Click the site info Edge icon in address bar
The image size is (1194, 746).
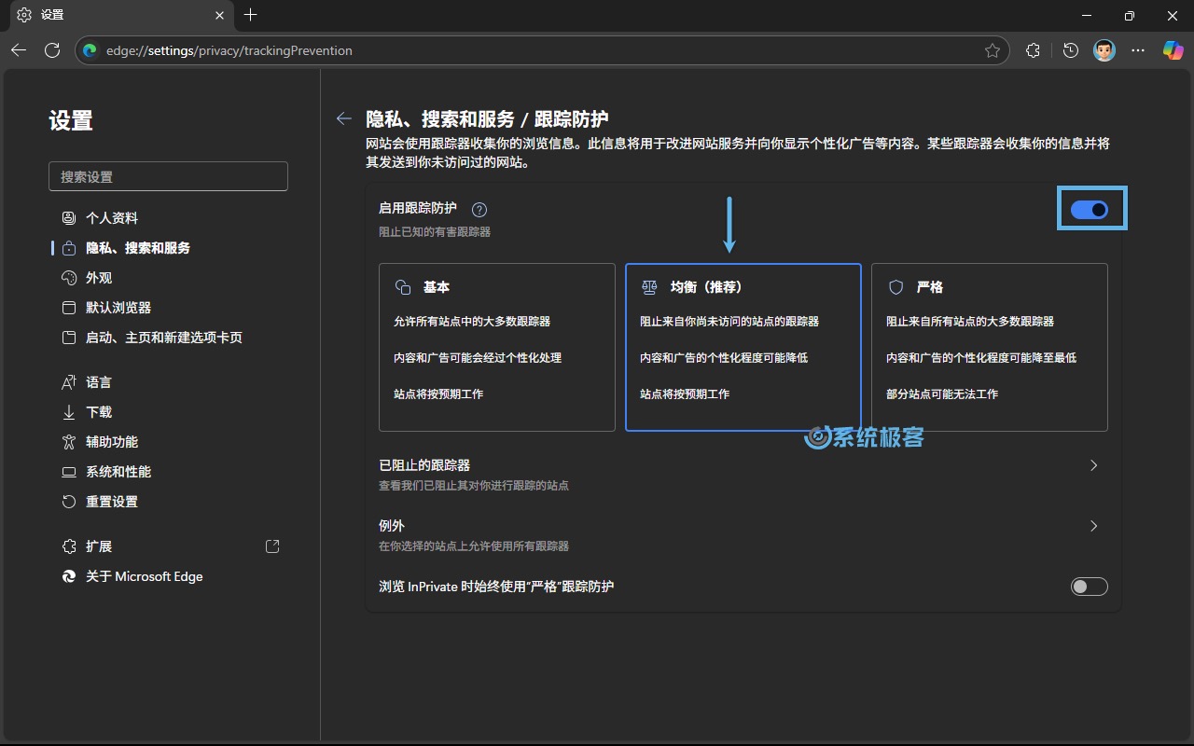point(90,50)
